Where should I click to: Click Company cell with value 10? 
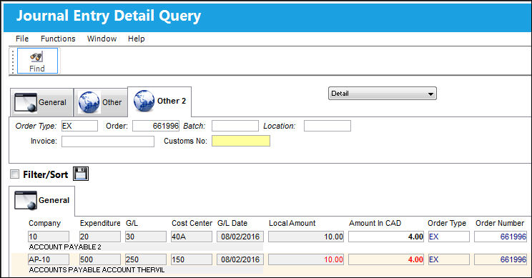49,237
